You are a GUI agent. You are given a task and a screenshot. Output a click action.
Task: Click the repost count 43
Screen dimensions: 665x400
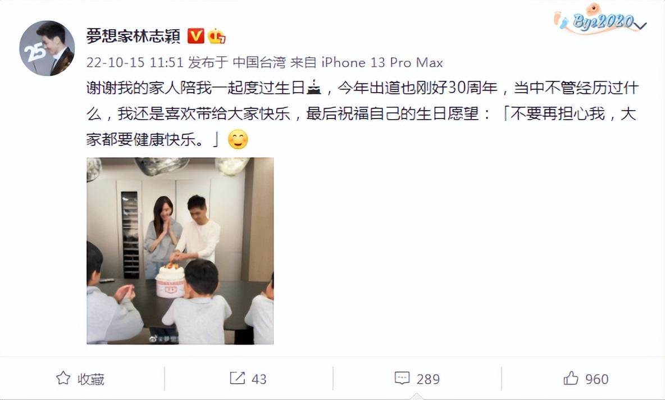click(x=259, y=379)
